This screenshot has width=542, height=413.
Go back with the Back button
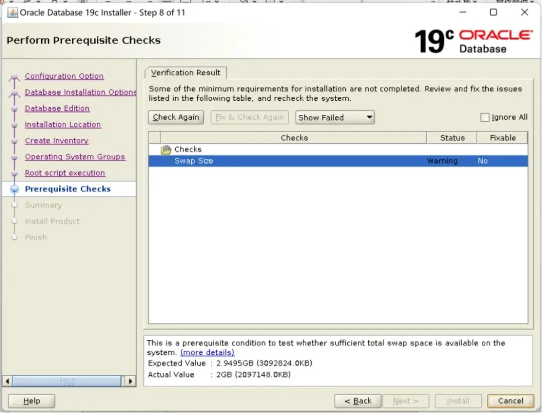click(x=358, y=401)
